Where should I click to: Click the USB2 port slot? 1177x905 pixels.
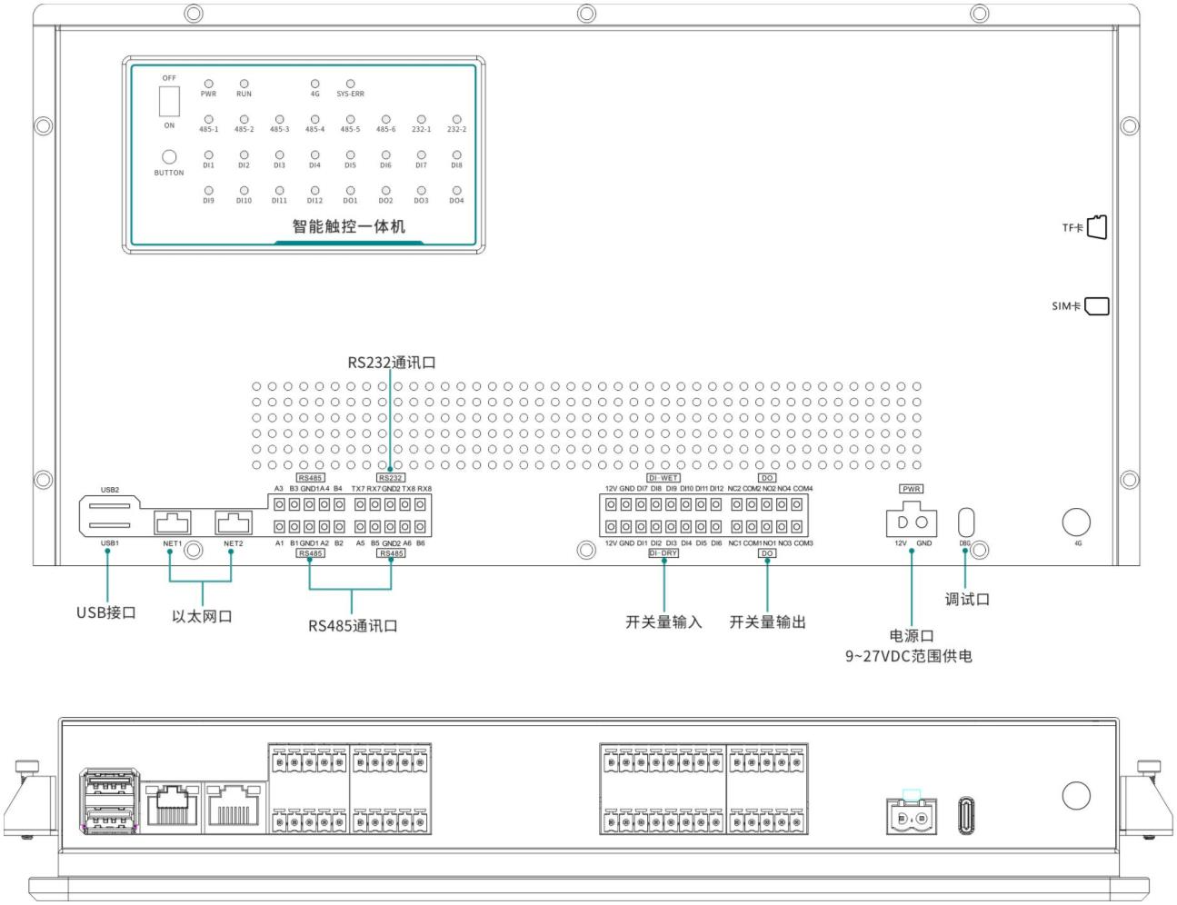tap(110, 503)
